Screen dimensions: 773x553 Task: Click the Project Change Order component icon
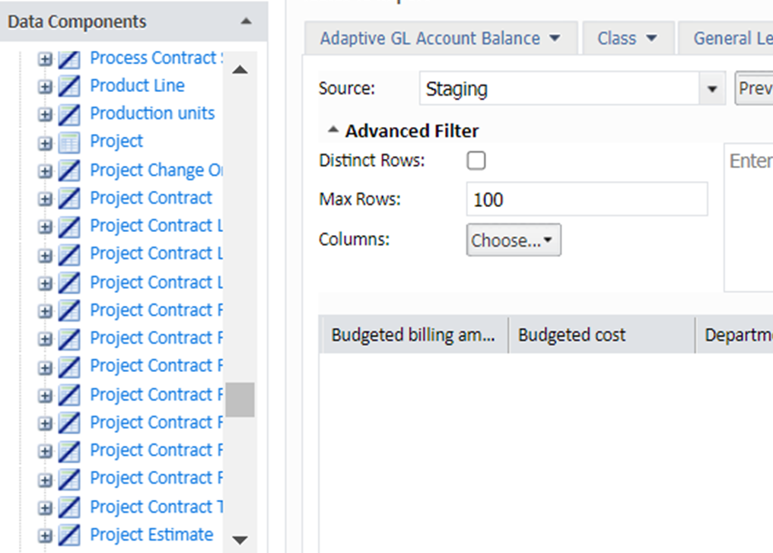click(69, 170)
